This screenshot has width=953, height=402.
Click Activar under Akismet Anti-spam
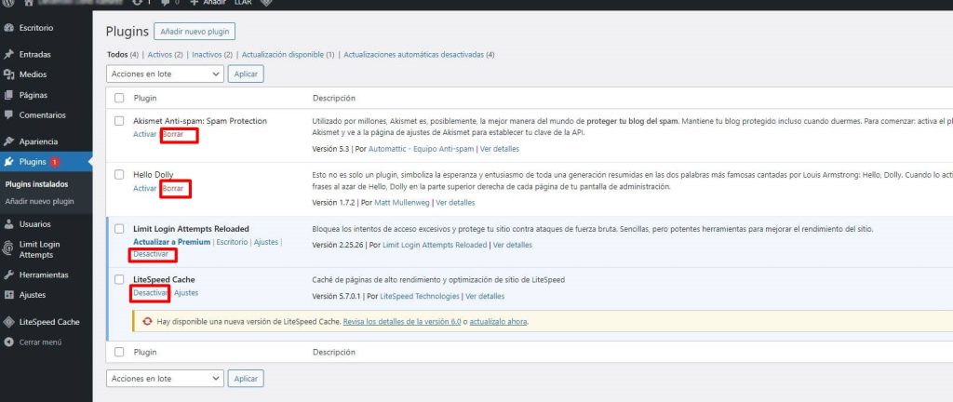(x=144, y=134)
